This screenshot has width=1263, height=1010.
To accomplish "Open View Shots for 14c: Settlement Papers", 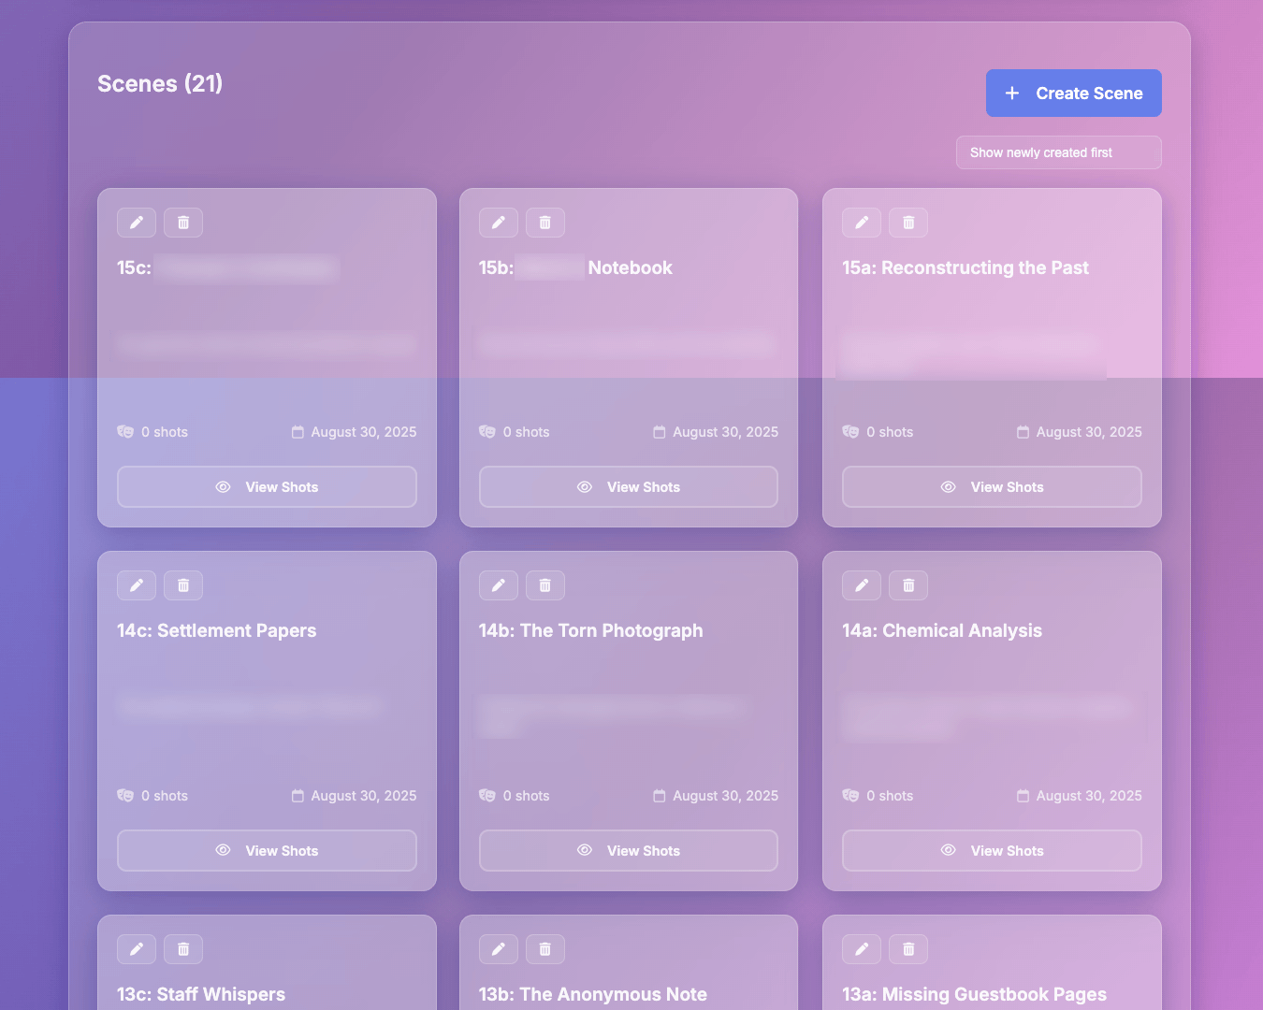I will pos(267,851).
